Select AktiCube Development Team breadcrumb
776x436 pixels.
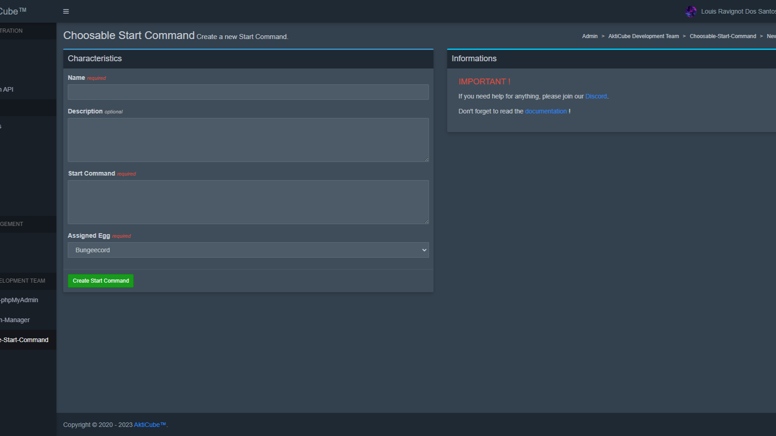pyautogui.click(x=643, y=36)
